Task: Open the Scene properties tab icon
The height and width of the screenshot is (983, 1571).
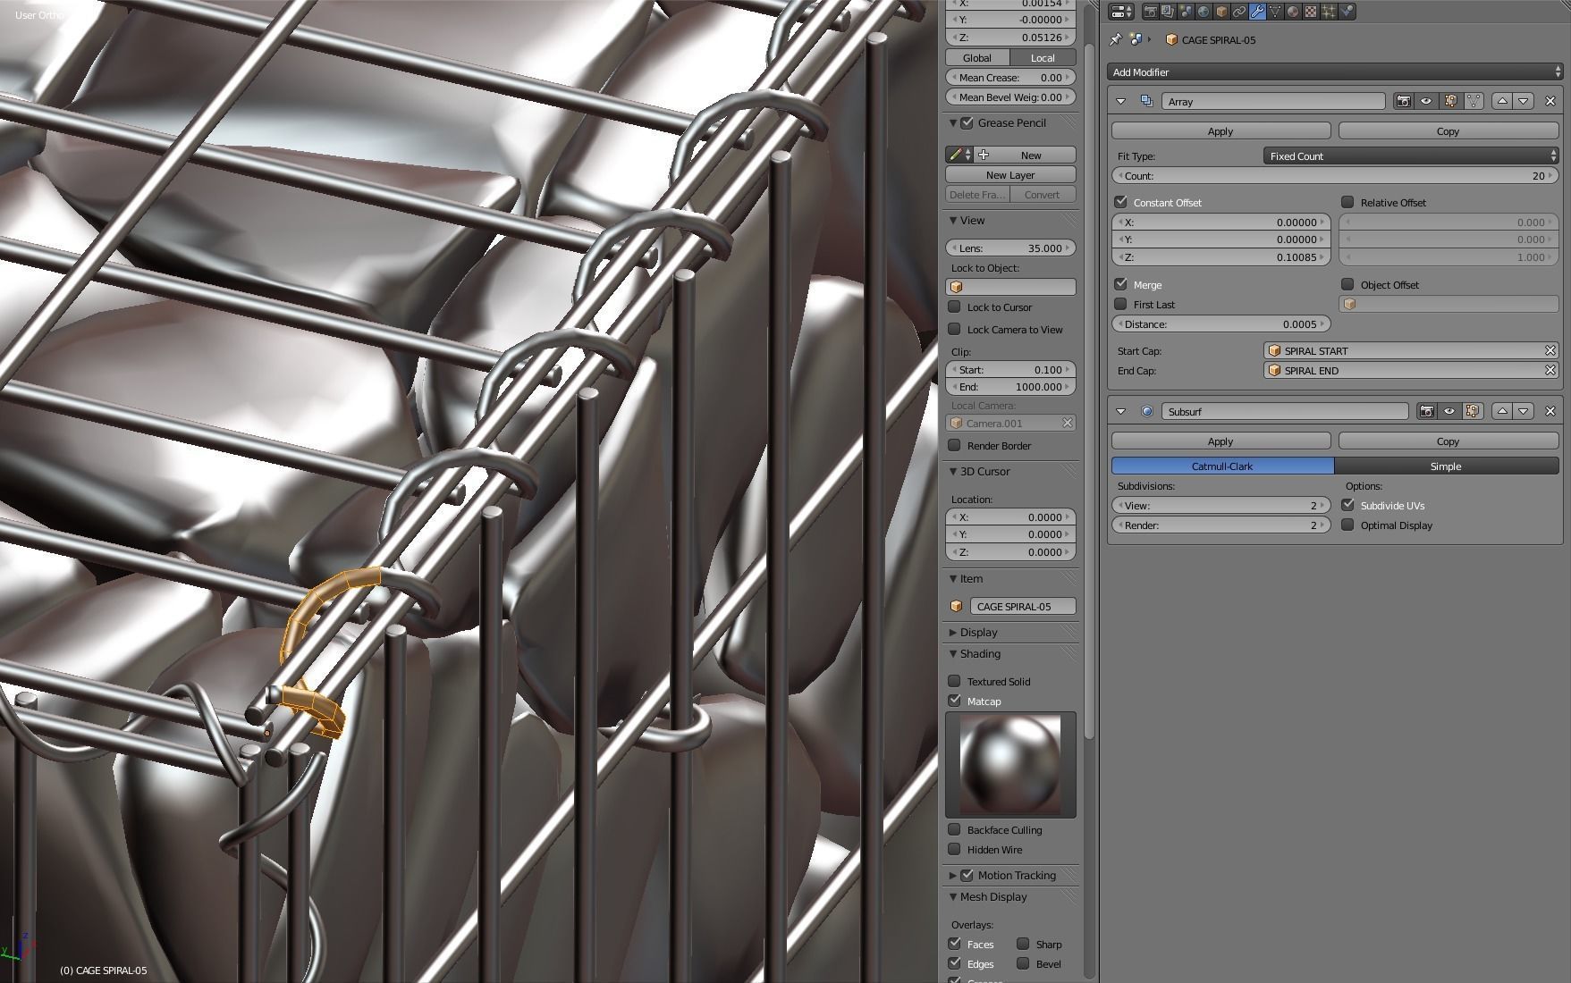Action: (1186, 12)
